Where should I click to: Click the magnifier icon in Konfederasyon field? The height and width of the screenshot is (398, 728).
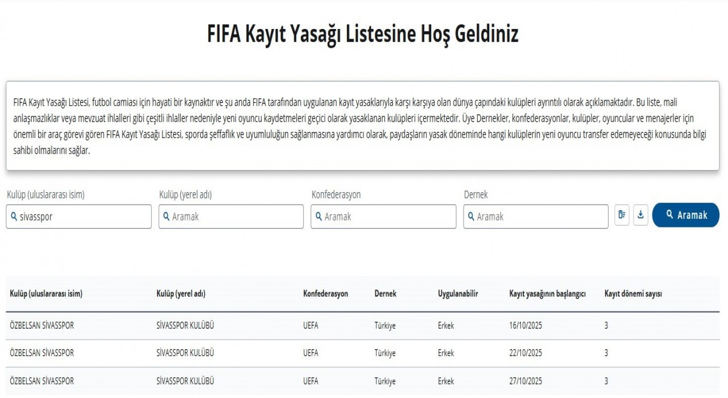click(318, 216)
